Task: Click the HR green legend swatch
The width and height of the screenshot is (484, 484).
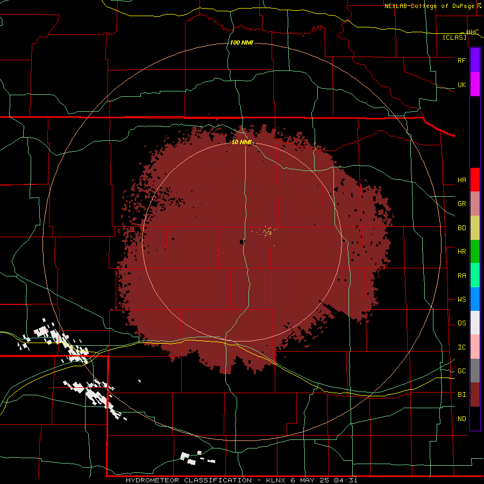Action: point(475,252)
